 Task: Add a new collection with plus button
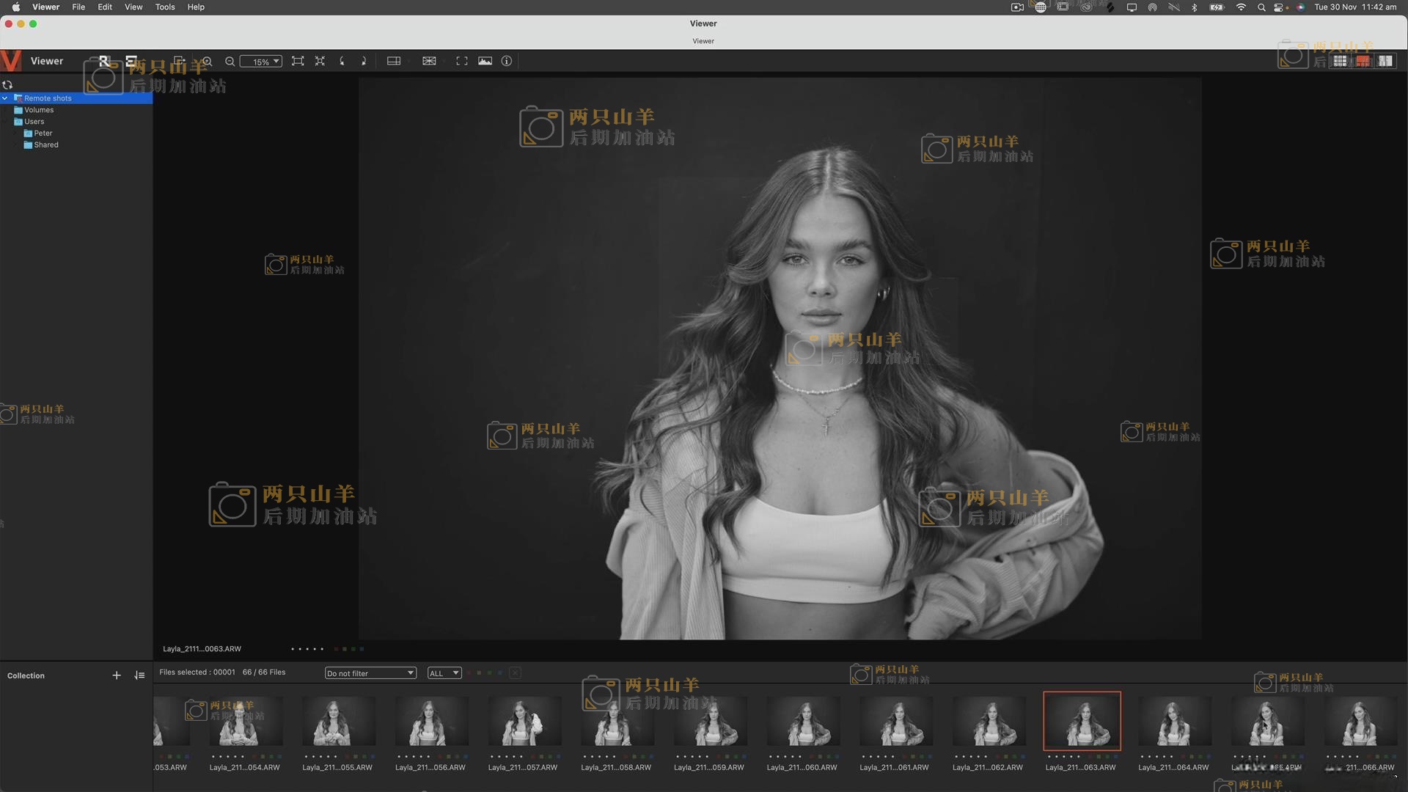click(x=117, y=675)
